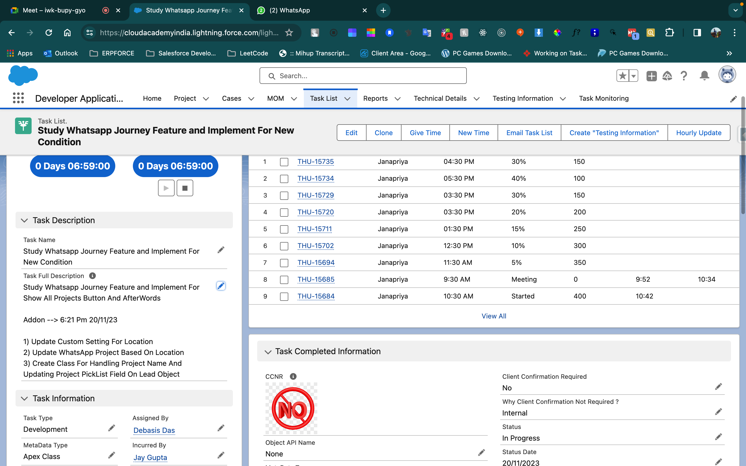Tick the checkbox beside THU-15684
The width and height of the screenshot is (746, 466).
pyautogui.click(x=284, y=296)
